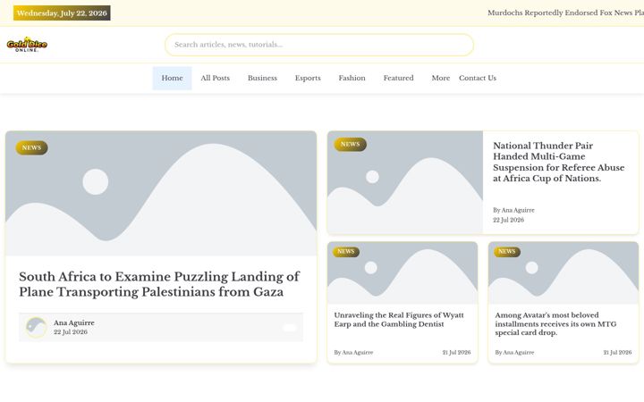Select the NEWS tag on National Thunder article
Viewport: 644px width, 402px height.
(x=350, y=145)
